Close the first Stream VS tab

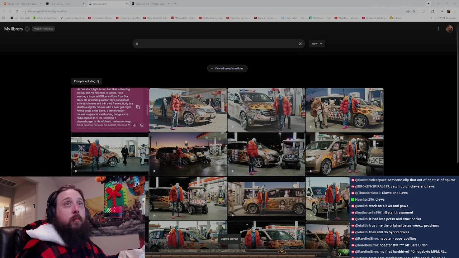[41, 4]
